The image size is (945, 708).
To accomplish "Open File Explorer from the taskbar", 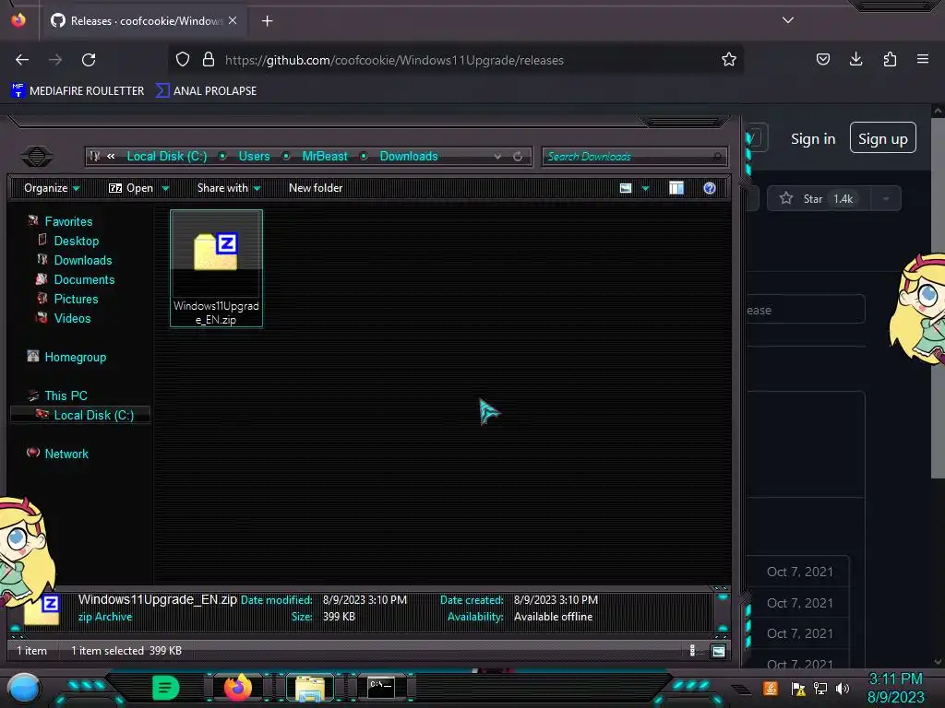I will click(x=310, y=688).
